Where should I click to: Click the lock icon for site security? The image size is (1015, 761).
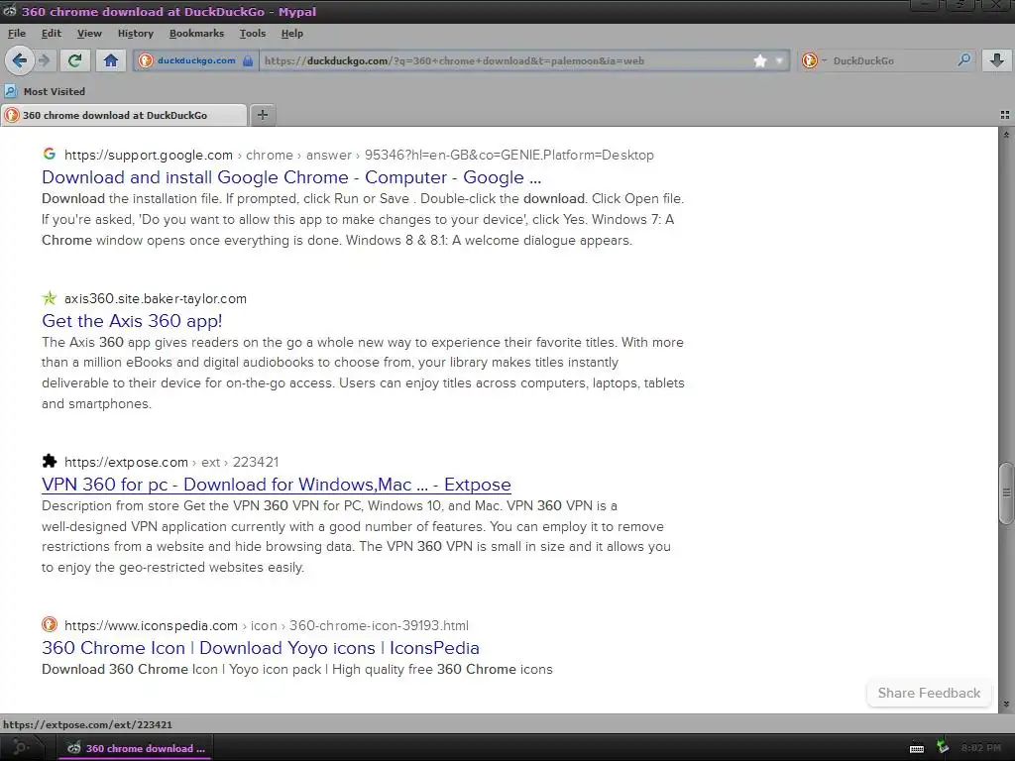coord(248,60)
